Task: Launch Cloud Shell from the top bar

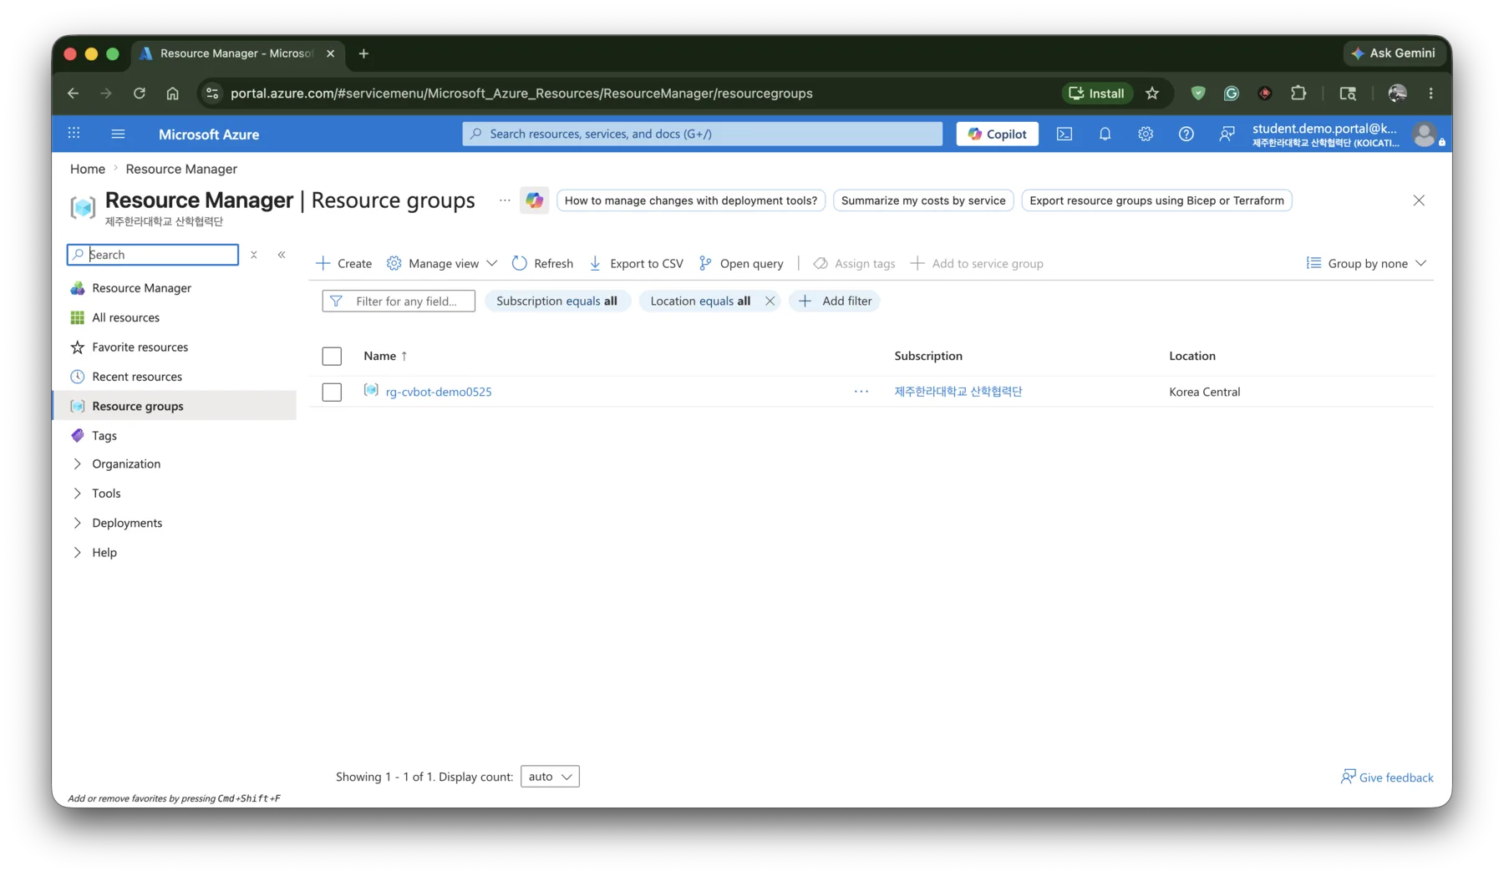Action: [1064, 134]
